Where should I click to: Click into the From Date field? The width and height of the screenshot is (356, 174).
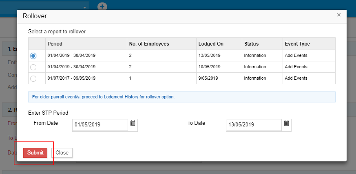[100, 125]
